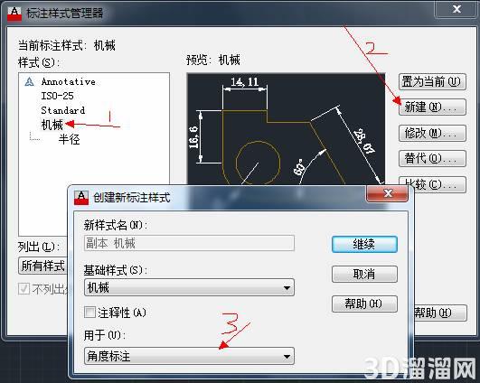Select the Standard style
480x383 pixels.
[62, 110]
